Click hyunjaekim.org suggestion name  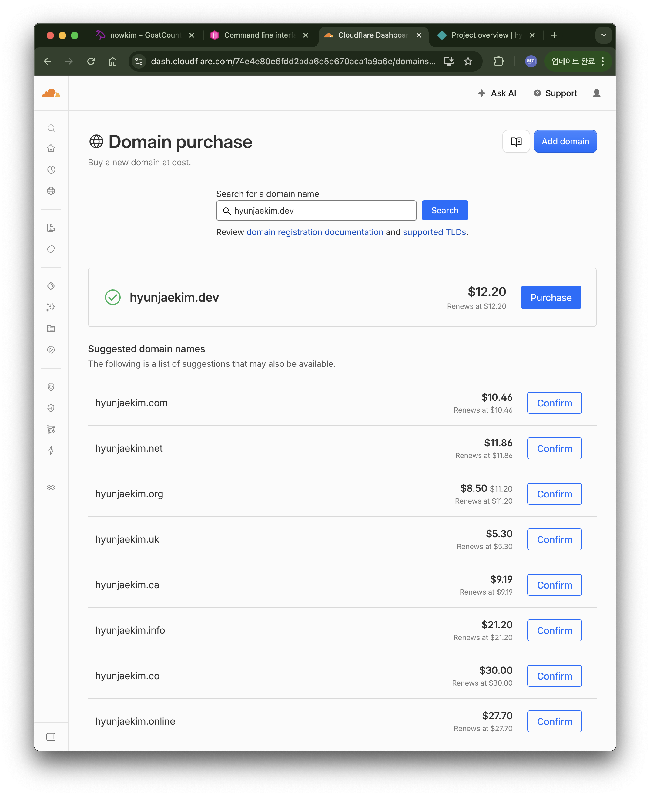(x=129, y=494)
